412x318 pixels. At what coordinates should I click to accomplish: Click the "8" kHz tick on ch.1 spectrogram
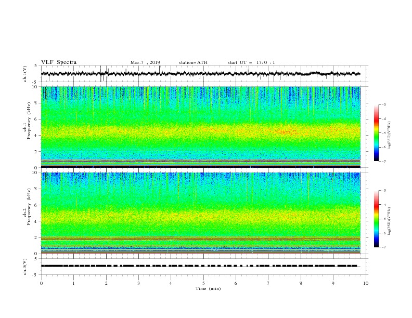point(36,103)
